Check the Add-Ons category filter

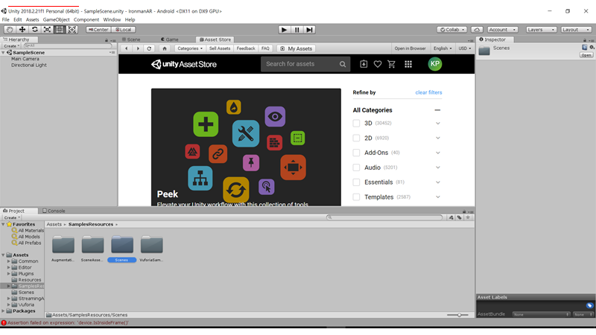pyautogui.click(x=356, y=153)
